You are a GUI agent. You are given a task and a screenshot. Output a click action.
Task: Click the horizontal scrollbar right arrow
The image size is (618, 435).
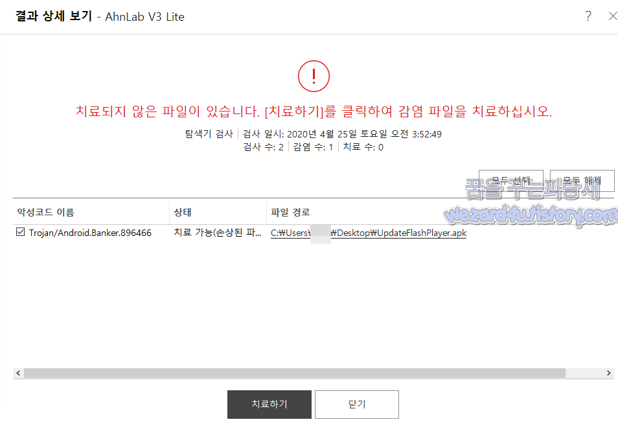(608, 373)
